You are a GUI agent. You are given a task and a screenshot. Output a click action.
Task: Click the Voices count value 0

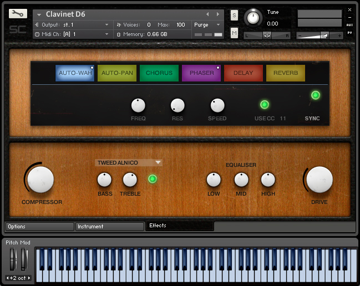pyautogui.click(x=149, y=25)
